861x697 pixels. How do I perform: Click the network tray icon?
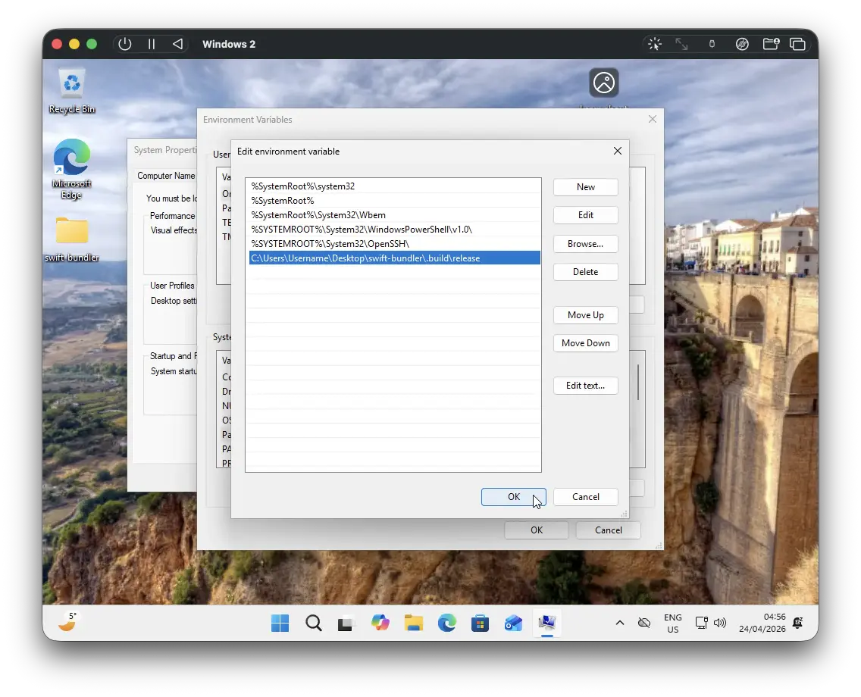coord(701,623)
